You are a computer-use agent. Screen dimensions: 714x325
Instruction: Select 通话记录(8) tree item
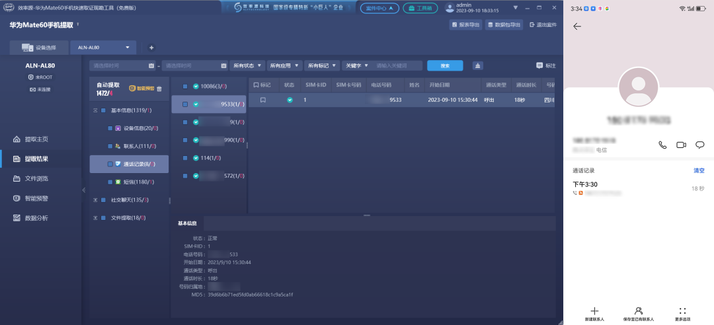130,164
